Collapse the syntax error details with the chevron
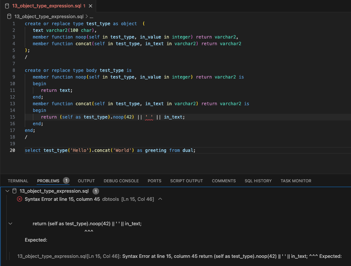The height and width of the screenshot is (266, 351). click(160, 199)
